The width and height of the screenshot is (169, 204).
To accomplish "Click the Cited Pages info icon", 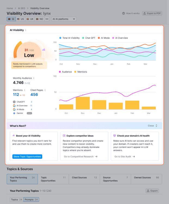I will (45, 90).
